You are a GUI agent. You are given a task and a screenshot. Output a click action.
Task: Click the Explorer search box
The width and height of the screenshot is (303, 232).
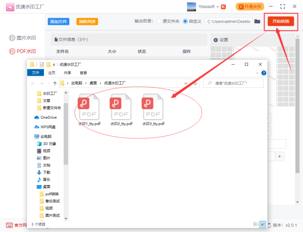(233, 83)
